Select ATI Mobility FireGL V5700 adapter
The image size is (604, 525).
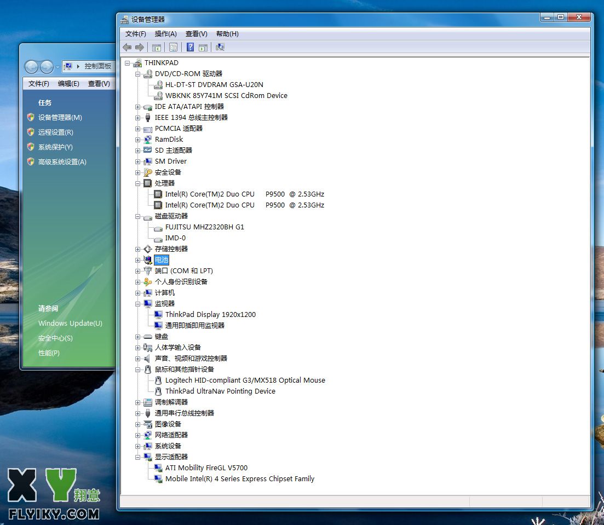click(x=206, y=468)
